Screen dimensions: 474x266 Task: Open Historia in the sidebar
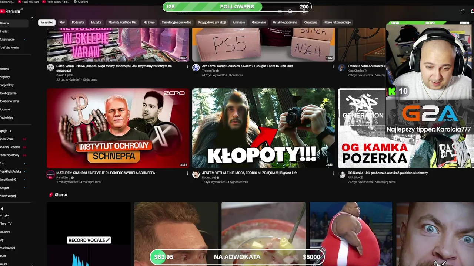[4, 69]
